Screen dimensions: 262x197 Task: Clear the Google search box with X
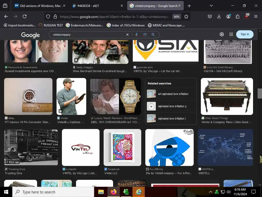coord(127,35)
